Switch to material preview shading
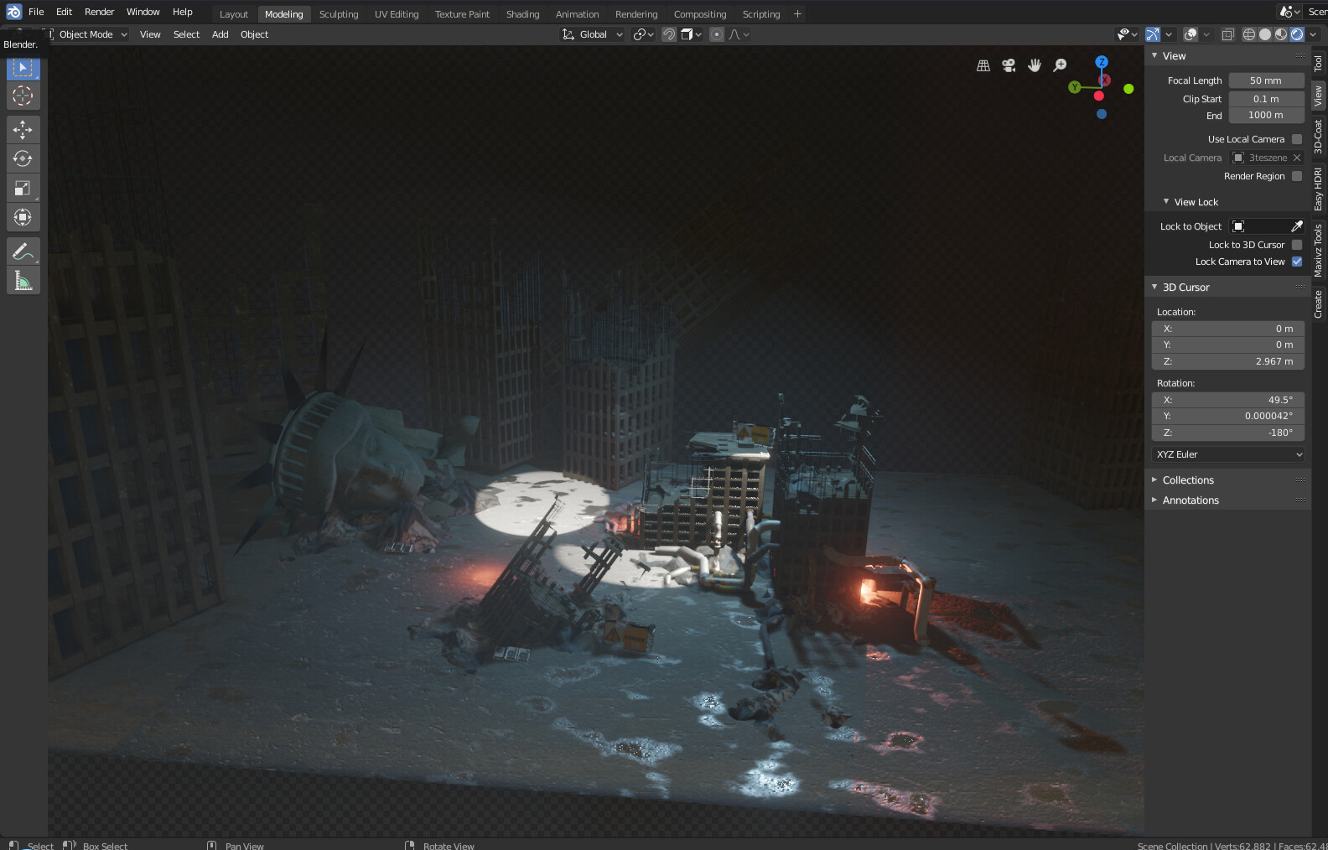This screenshot has width=1328, height=850. click(1281, 34)
